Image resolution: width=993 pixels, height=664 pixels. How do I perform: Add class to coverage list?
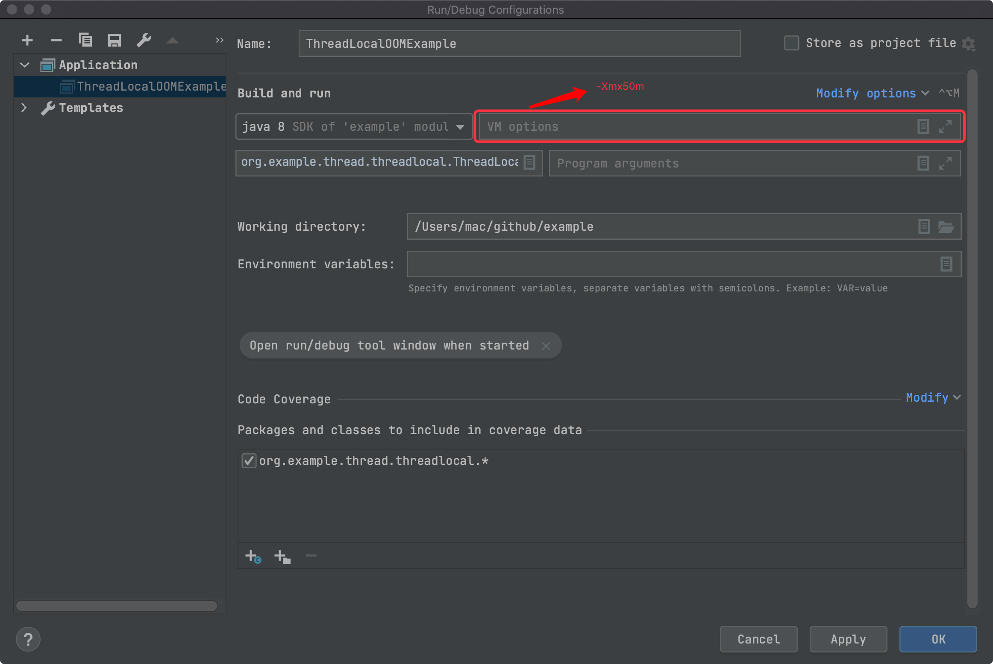pos(253,556)
